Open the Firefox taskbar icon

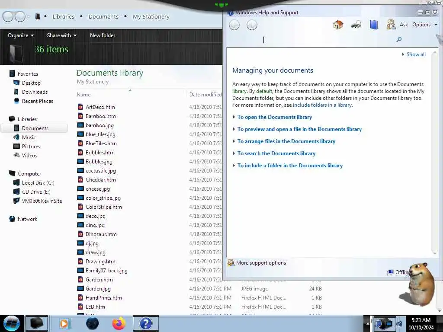(x=119, y=323)
